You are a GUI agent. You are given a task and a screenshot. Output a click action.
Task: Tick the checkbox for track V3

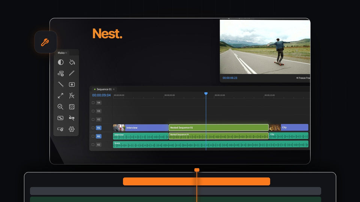pos(93,111)
